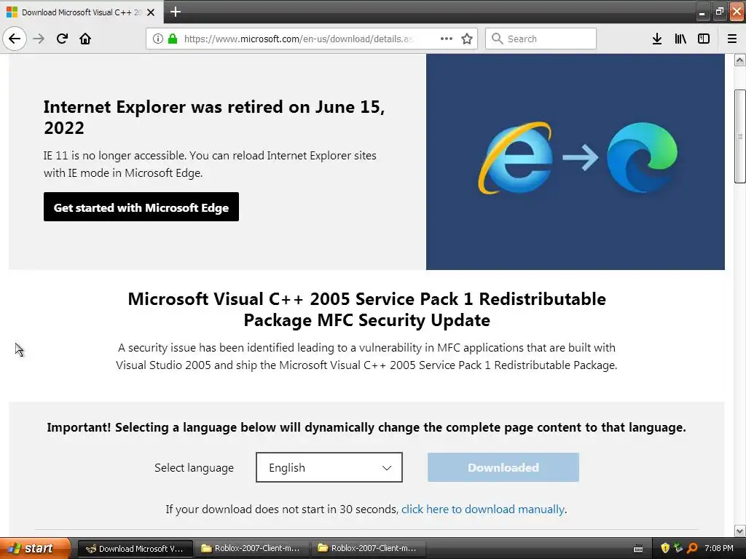Screen dimensions: 746x559
Task: Reload the current page
Action: 62,39
